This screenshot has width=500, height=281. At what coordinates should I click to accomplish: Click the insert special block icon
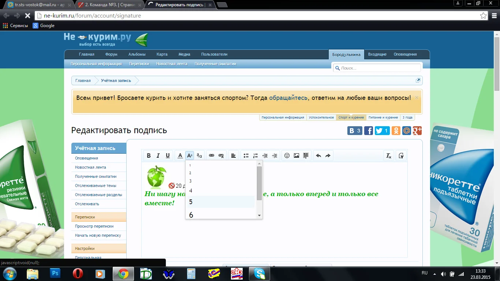click(306, 156)
